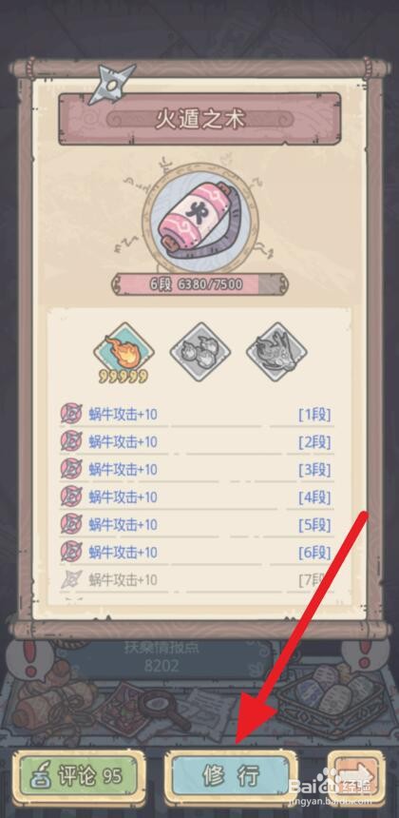
Task: Select the locked gray dragon skill icon
Action: pos(276,351)
